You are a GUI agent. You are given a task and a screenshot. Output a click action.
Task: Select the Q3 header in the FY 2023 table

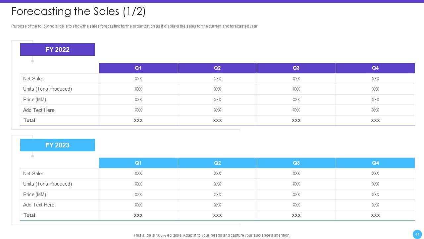click(x=296, y=163)
